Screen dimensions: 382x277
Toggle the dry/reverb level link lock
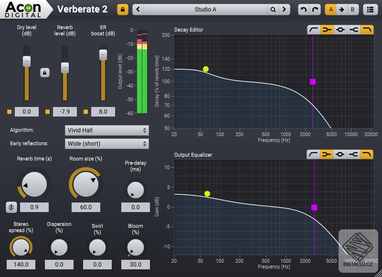[45, 73]
